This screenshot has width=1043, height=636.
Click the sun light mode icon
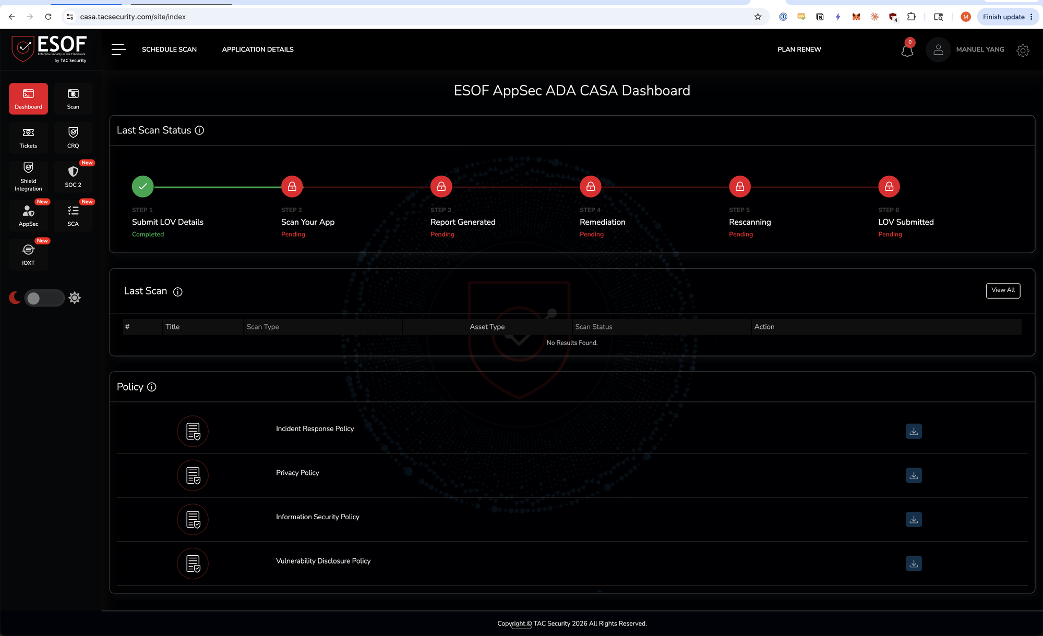75,298
